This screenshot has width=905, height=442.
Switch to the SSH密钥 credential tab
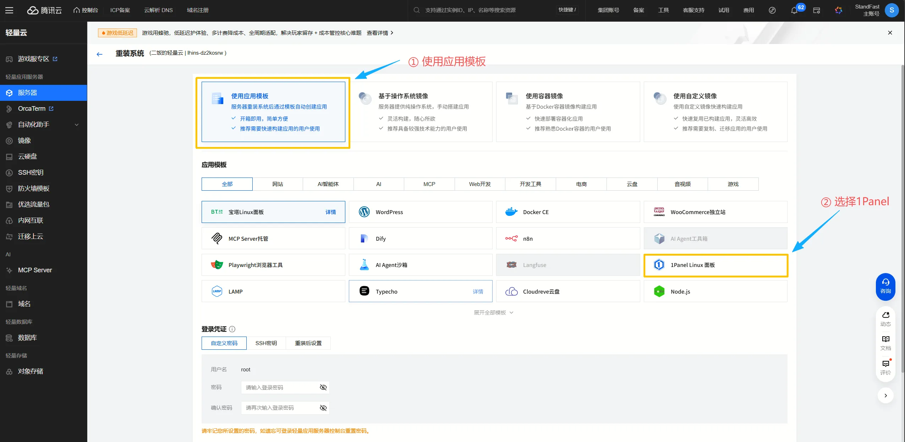[x=266, y=343]
